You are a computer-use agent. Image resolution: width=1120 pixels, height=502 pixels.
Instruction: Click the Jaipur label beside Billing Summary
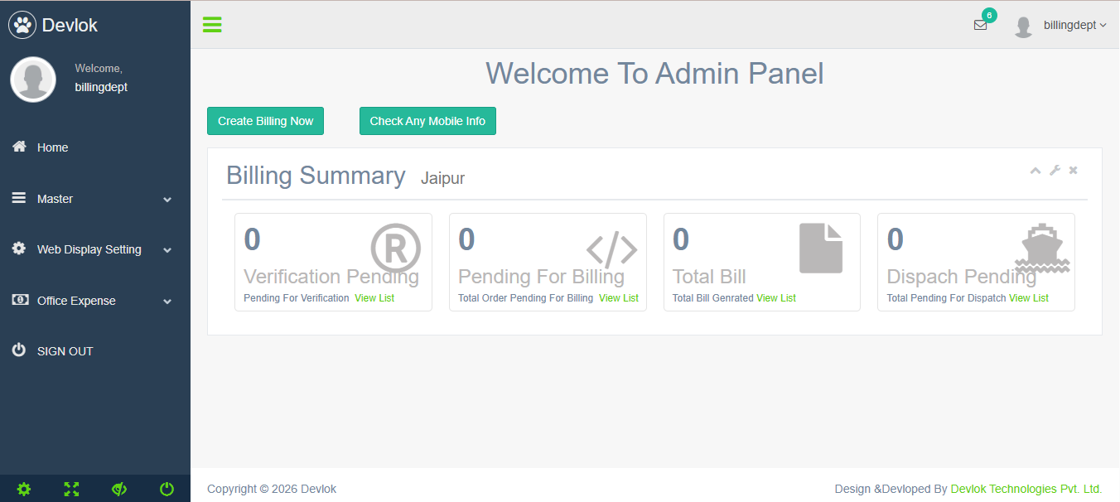point(442,178)
